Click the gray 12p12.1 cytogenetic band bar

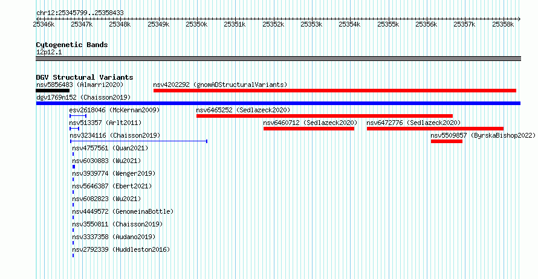coord(278,59)
